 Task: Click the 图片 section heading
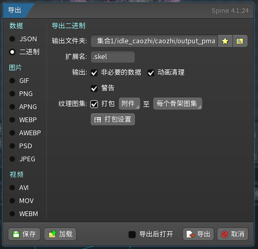(x=16, y=67)
